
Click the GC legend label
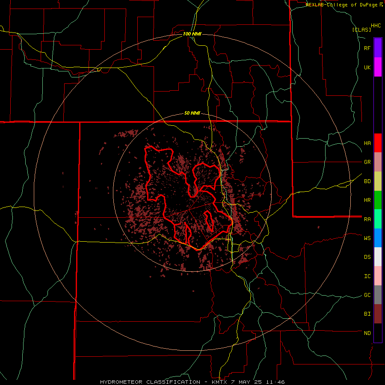[367, 295]
